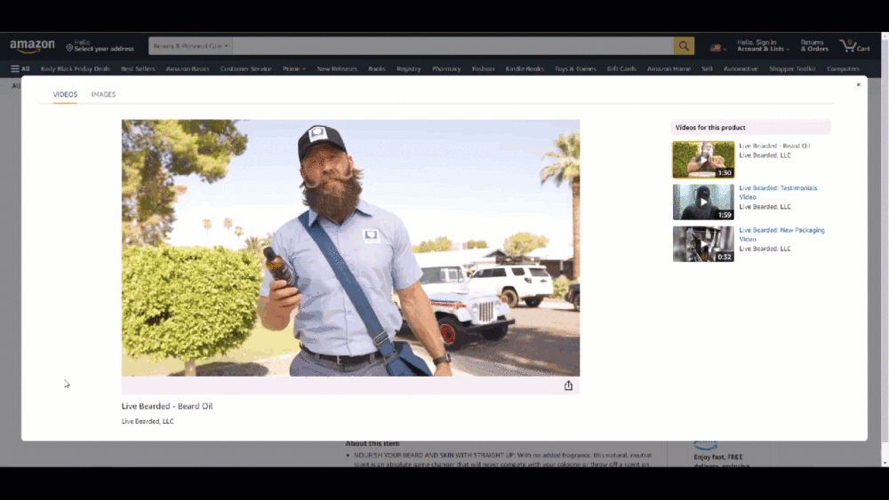Open Returns & Orders
This screenshot has width=889, height=500.
click(x=814, y=46)
